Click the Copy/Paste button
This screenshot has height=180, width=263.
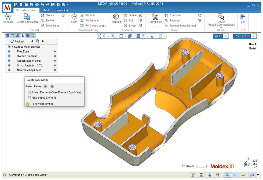pos(155,18)
